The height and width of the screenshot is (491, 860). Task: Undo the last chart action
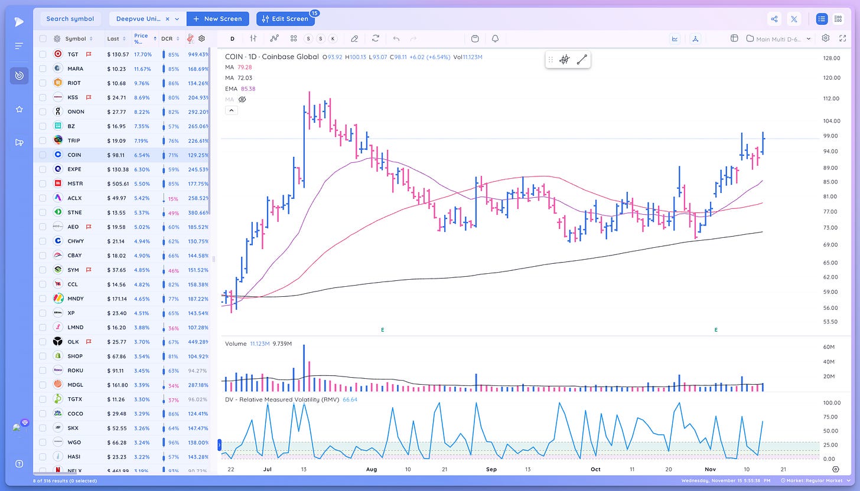pos(396,38)
